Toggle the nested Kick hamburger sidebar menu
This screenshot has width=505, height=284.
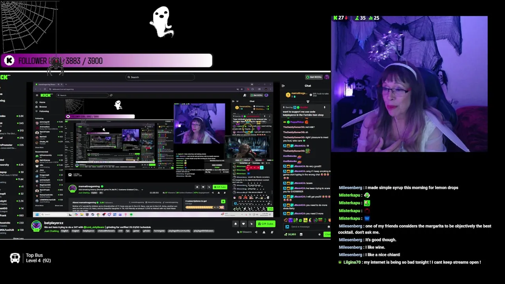click(37, 95)
